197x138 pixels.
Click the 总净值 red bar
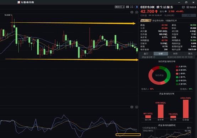(186, 109)
